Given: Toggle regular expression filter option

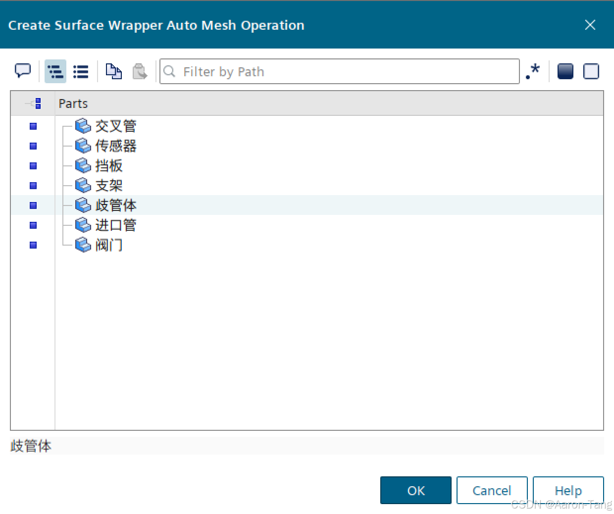Looking at the screenshot, I should click(533, 71).
